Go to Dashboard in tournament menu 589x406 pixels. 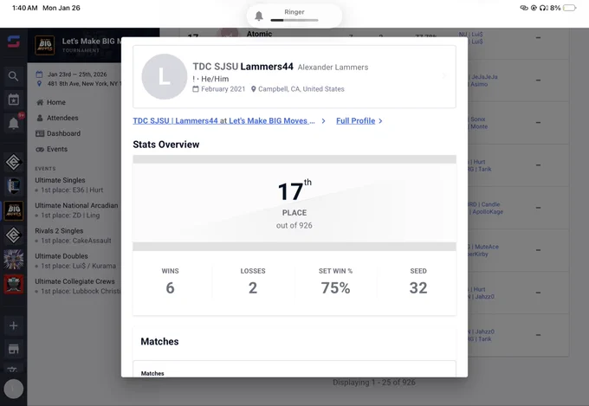point(63,133)
